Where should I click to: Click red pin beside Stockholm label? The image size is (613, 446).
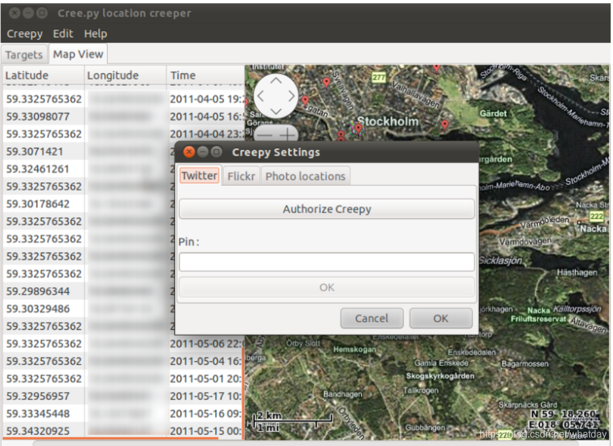point(359,129)
